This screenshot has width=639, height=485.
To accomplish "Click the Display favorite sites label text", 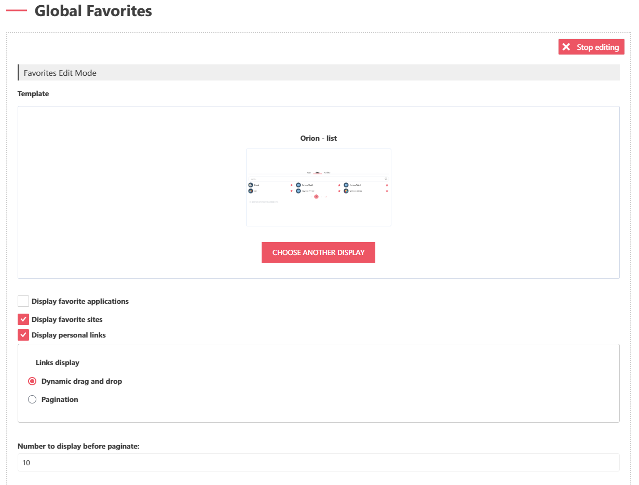I will coord(67,319).
